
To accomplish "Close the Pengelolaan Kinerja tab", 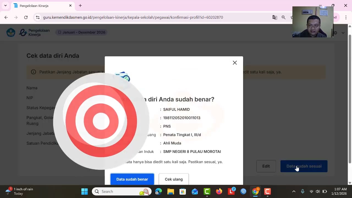I will (x=70, y=5).
